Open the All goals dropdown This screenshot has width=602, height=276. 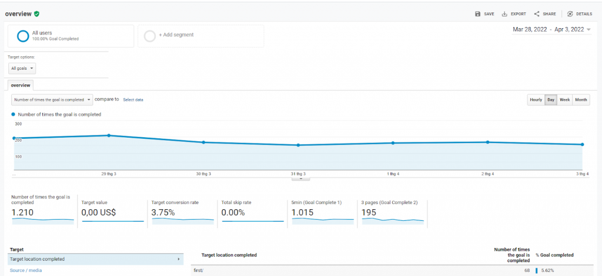click(x=22, y=69)
